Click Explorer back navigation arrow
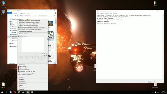Image resolution: width=167 pixels, height=94 pixels. click(x=9, y=16)
